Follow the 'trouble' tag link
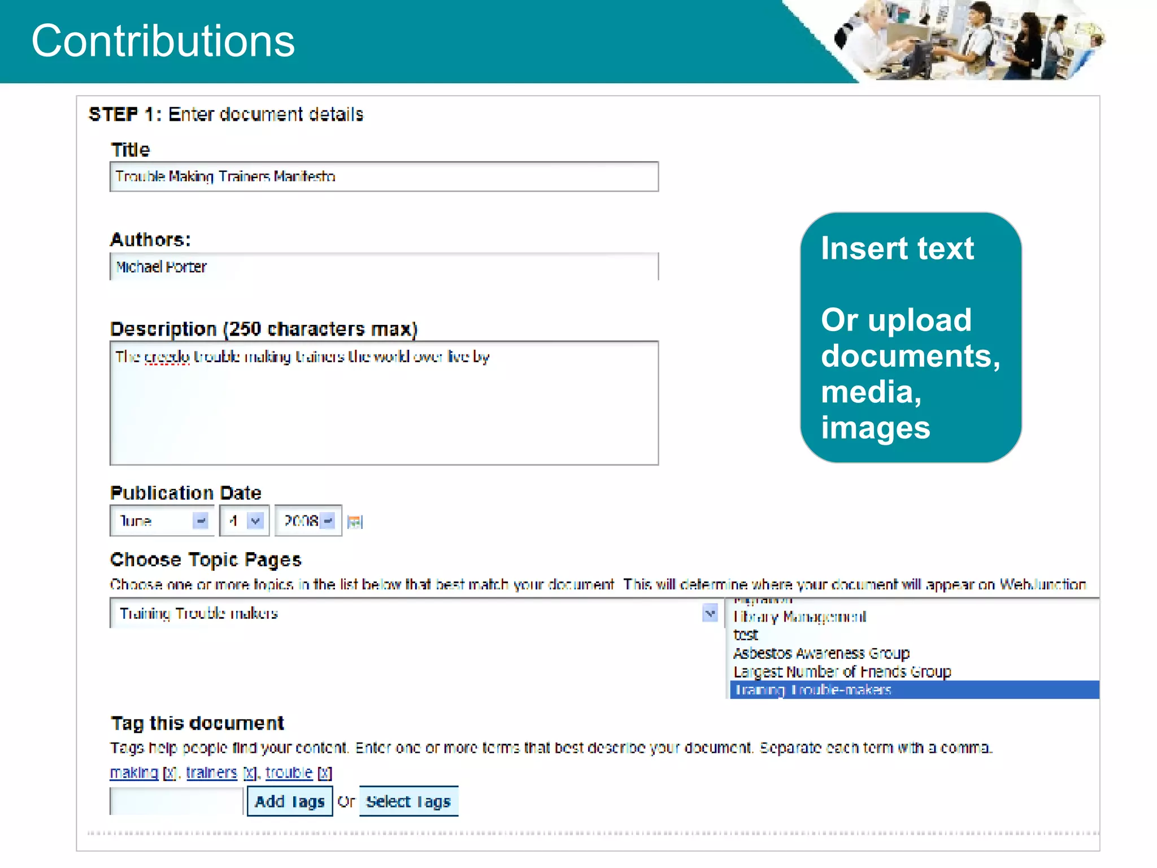Screen dimensions: 1157x868 [289, 773]
